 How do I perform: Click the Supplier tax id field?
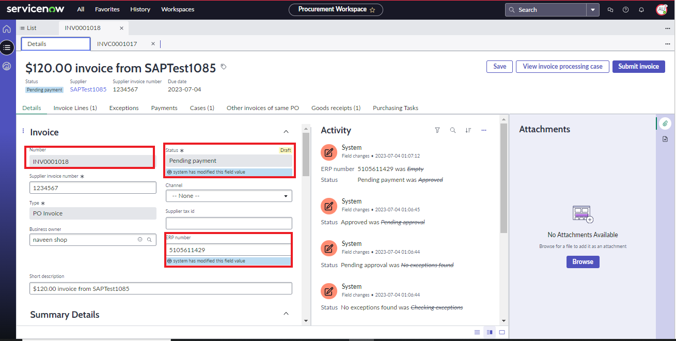click(229, 223)
